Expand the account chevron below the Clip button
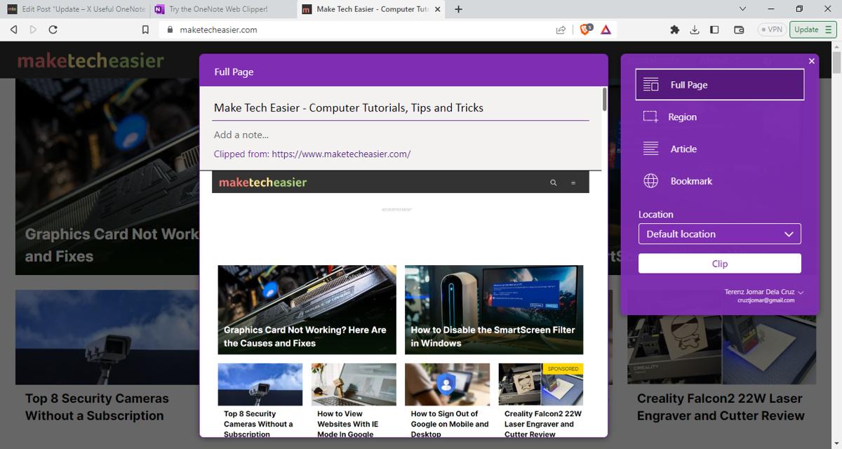Image resolution: width=842 pixels, height=449 pixels. coord(801,293)
